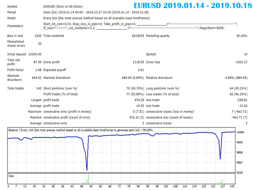Click the Modelling quality value '90.00%'
This screenshot has width=253, height=190.
(242, 36)
